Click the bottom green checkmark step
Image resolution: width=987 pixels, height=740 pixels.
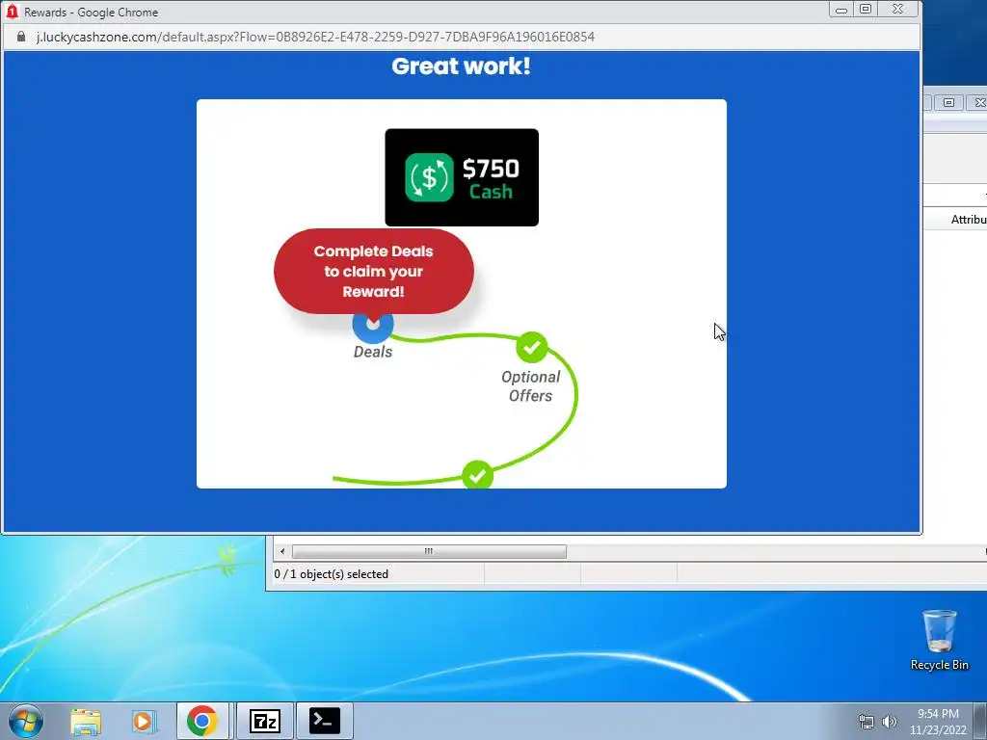click(x=478, y=475)
